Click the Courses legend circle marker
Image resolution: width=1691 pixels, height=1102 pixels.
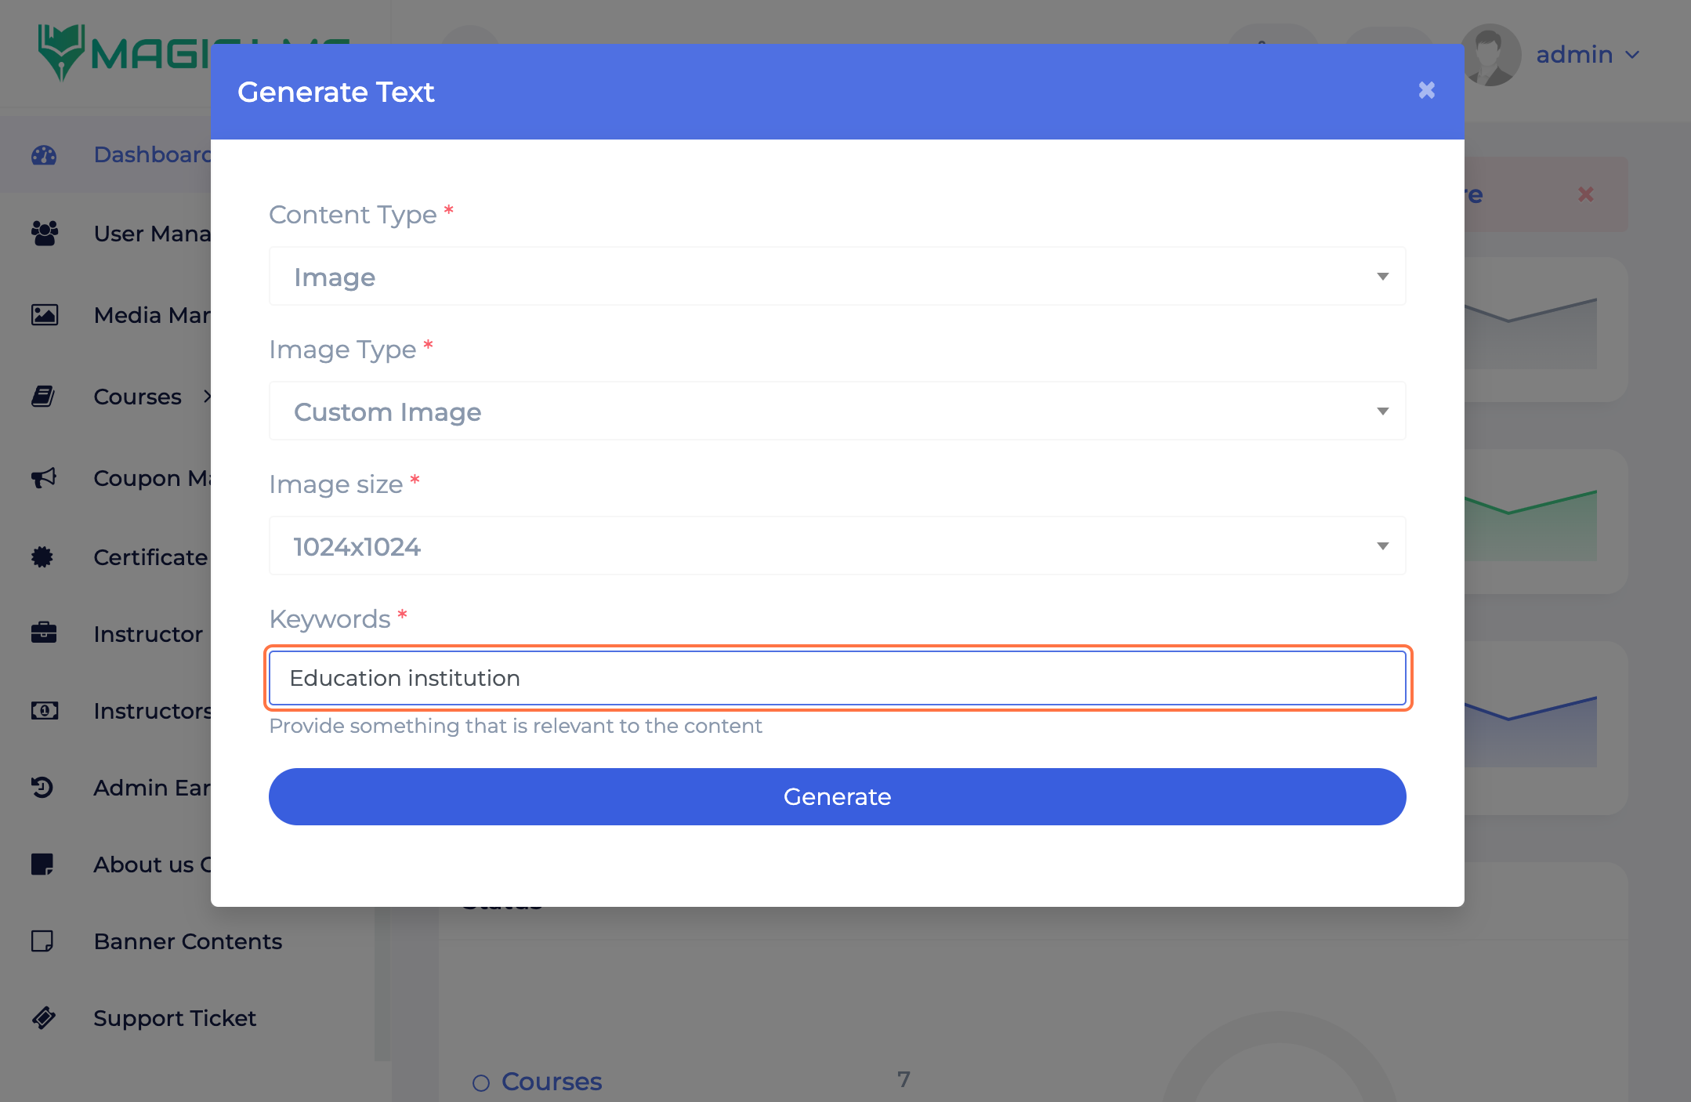tap(481, 1083)
